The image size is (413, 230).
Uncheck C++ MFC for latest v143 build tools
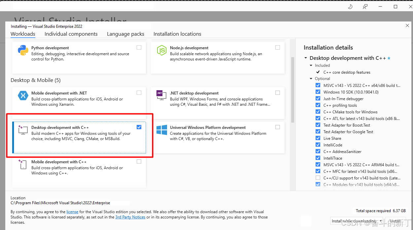(318, 171)
